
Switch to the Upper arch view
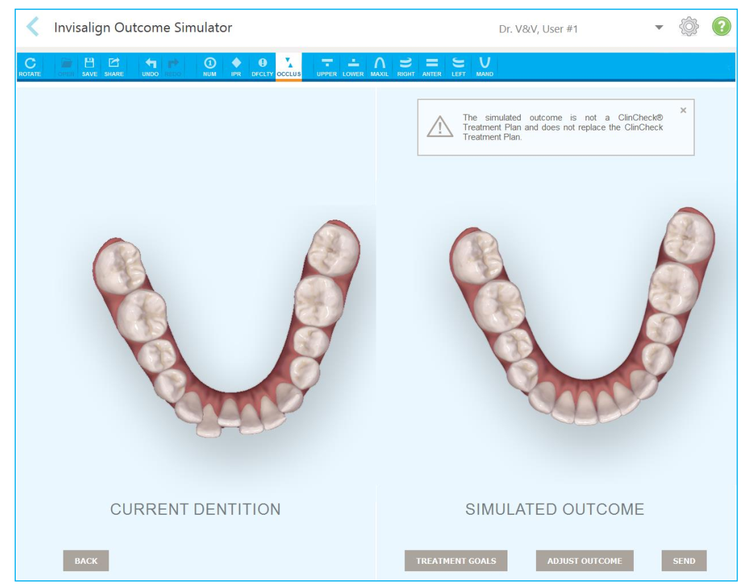(326, 66)
